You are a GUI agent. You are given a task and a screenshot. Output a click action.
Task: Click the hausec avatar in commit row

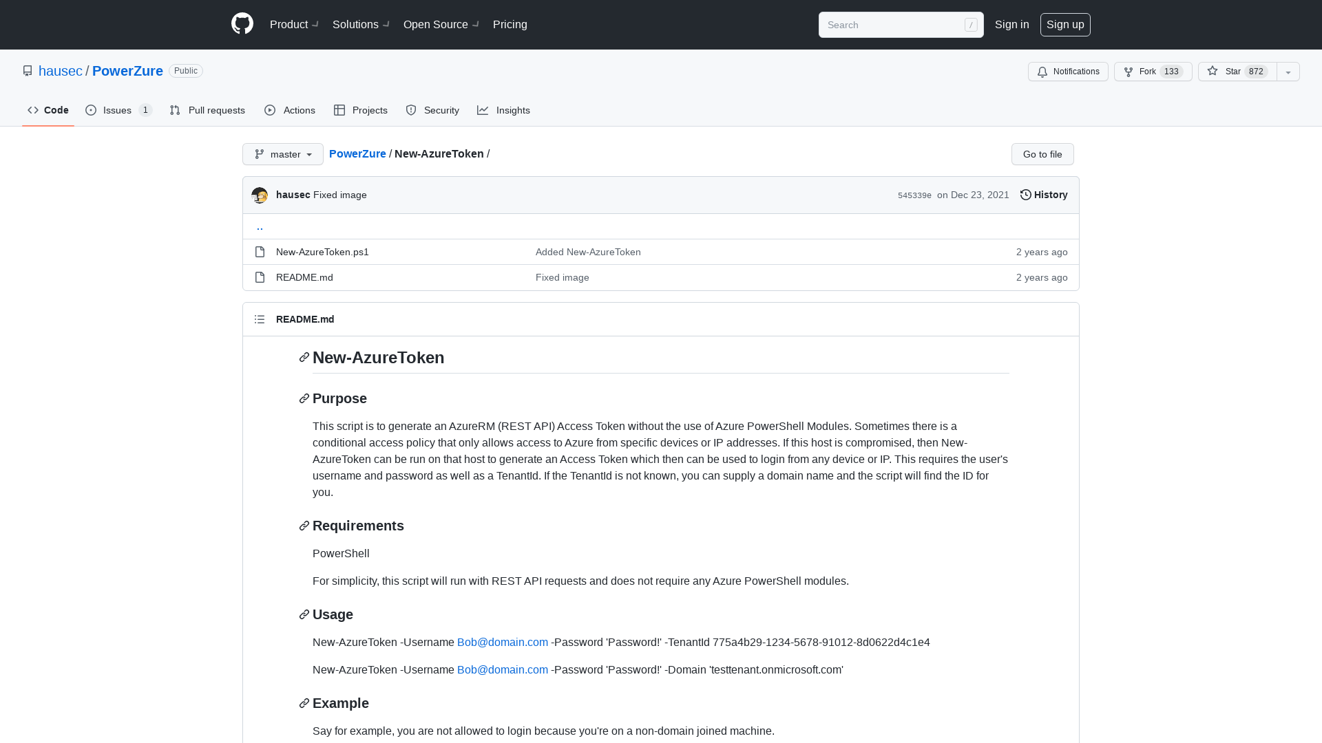260,195
